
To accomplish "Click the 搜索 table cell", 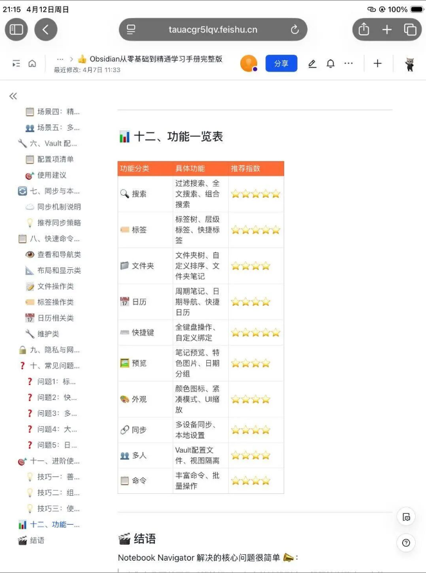I will pos(145,194).
